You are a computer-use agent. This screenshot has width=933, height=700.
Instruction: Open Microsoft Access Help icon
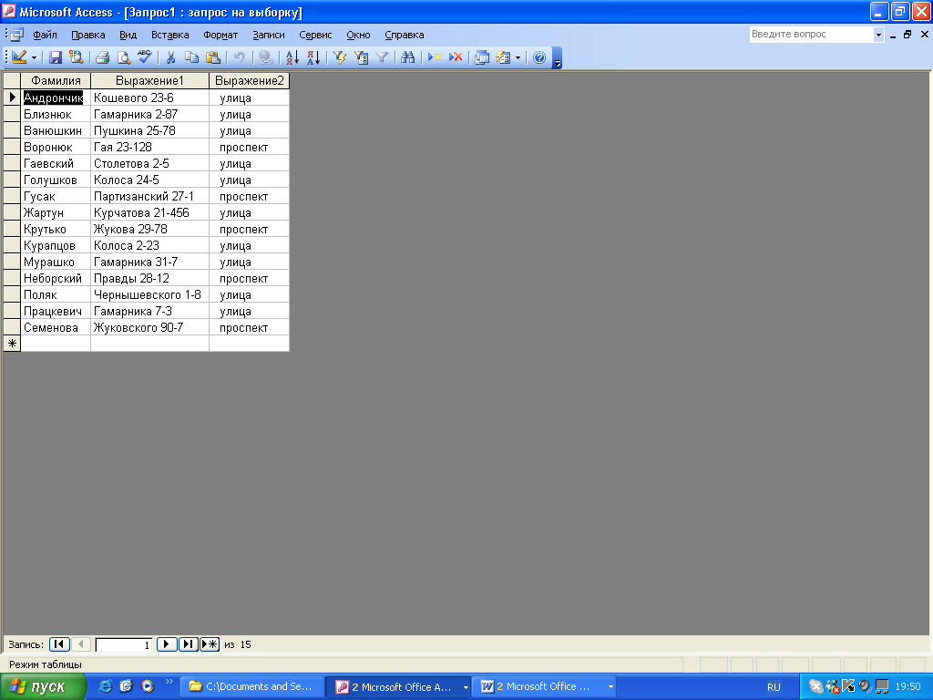539,57
